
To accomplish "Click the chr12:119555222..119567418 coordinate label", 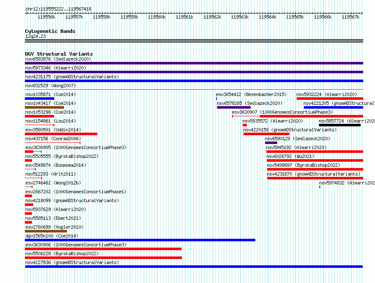I will tap(58, 9).
